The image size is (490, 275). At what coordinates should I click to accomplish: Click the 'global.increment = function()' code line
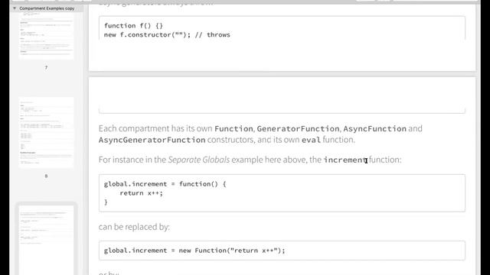pos(165,184)
